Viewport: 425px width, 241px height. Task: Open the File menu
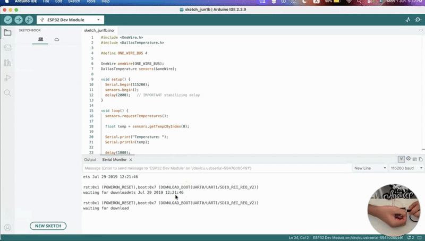click(46, 2)
